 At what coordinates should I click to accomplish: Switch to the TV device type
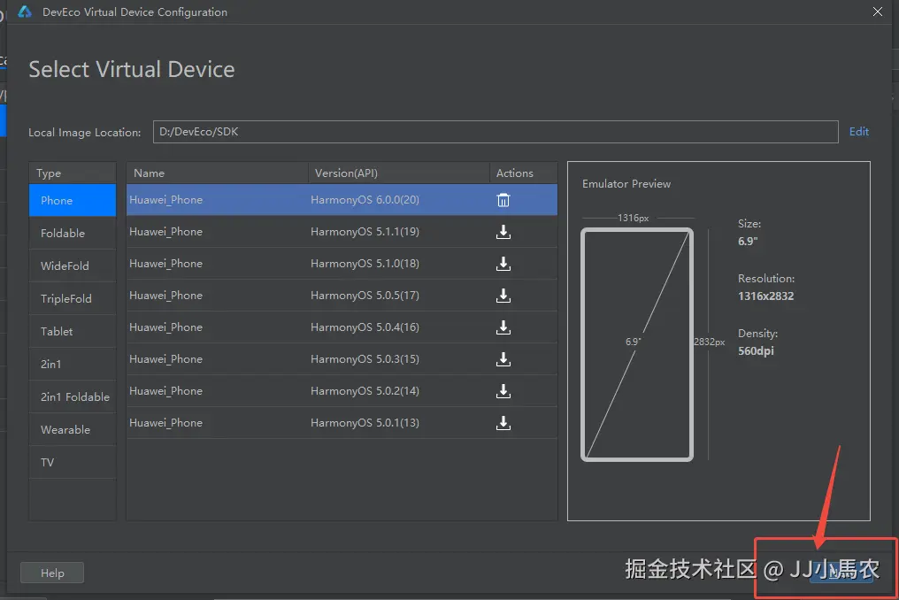point(73,462)
